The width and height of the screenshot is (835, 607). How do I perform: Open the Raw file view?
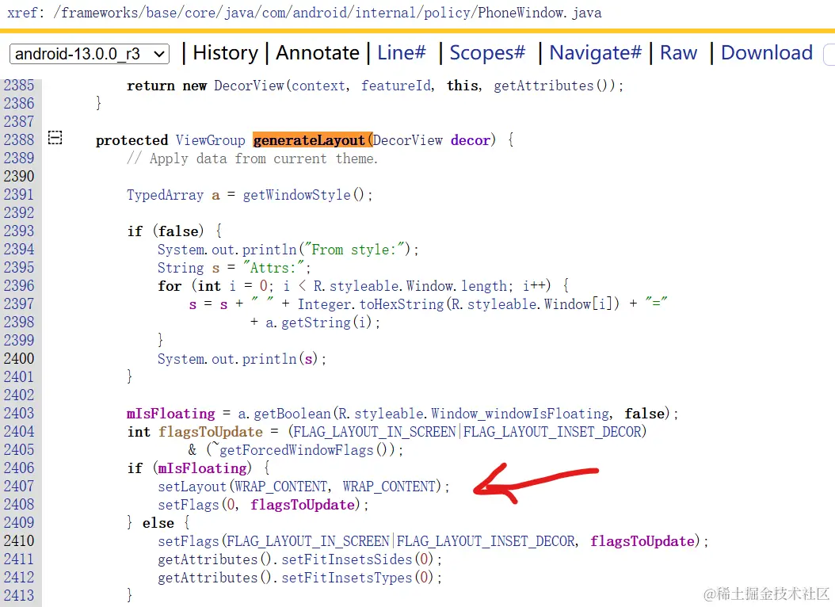(x=678, y=53)
